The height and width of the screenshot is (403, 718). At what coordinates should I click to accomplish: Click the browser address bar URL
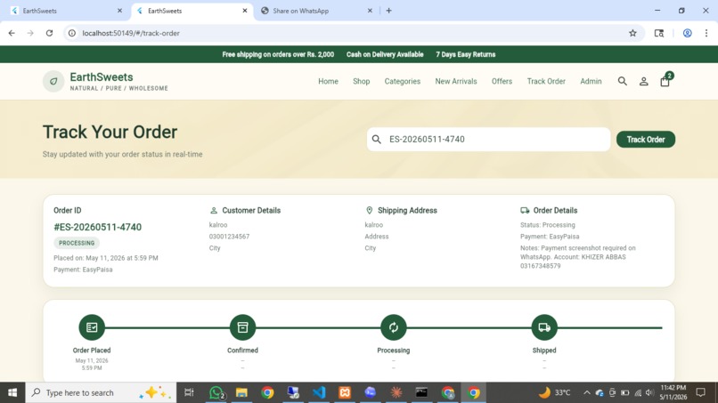pyautogui.click(x=131, y=33)
